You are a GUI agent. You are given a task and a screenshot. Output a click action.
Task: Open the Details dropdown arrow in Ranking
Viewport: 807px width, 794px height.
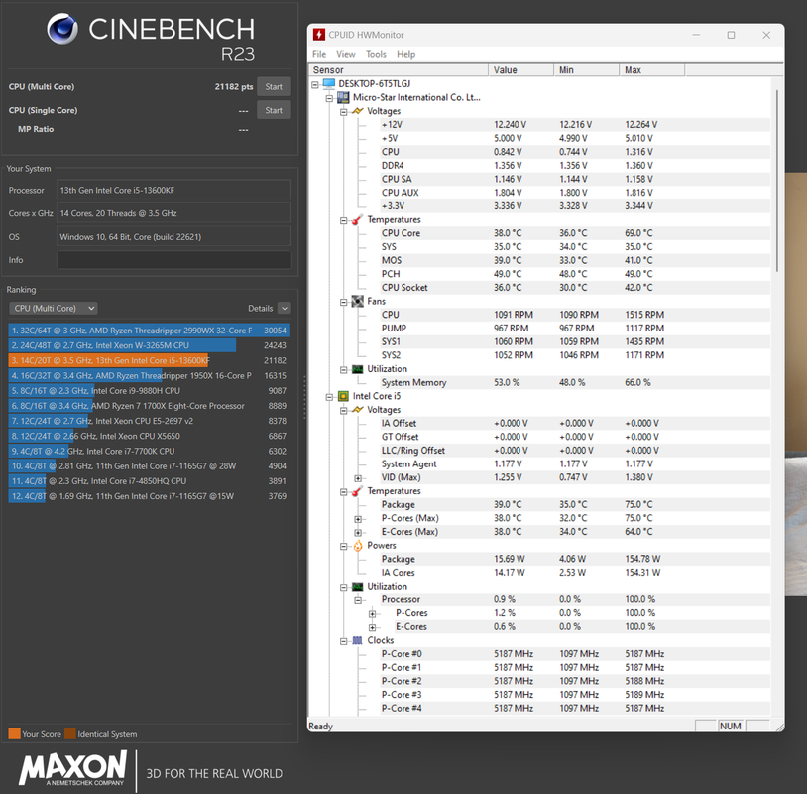(x=285, y=308)
